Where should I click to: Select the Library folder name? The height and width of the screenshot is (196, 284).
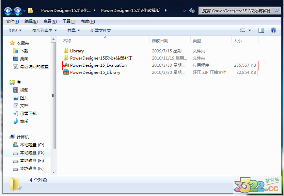(77, 51)
